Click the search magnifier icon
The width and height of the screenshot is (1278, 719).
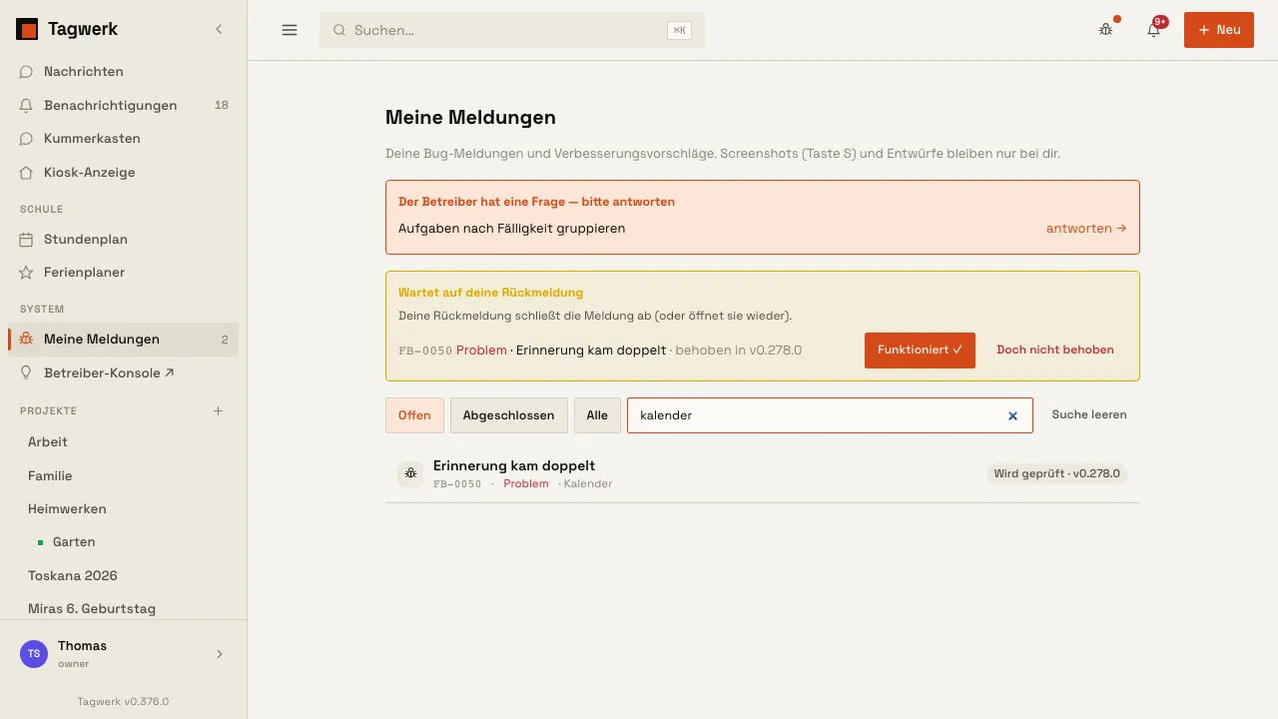[339, 30]
